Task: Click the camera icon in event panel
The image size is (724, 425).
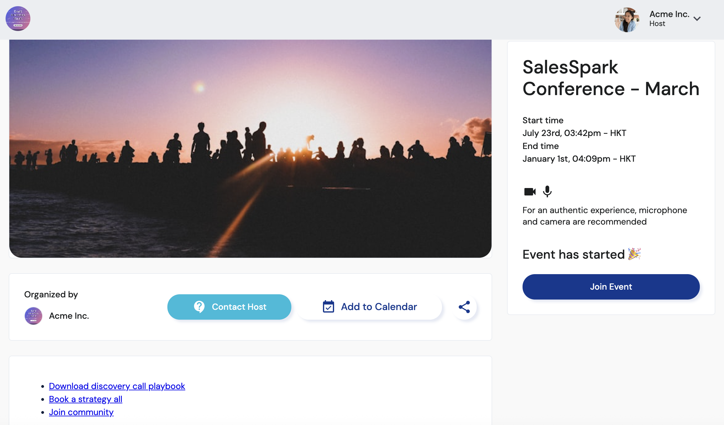Action: point(530,192)
